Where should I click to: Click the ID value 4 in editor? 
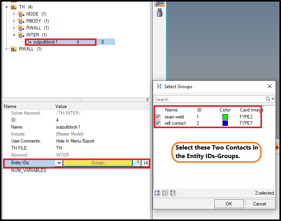pyautogui.click(x=57, y=120)
